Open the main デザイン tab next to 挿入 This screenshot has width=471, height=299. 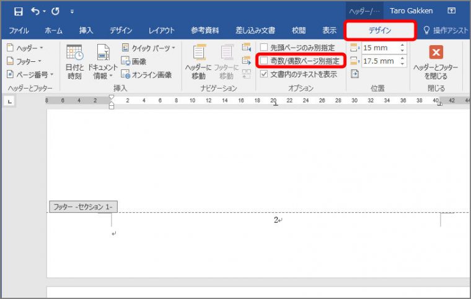pyautogui.click(x=121, y=30)
